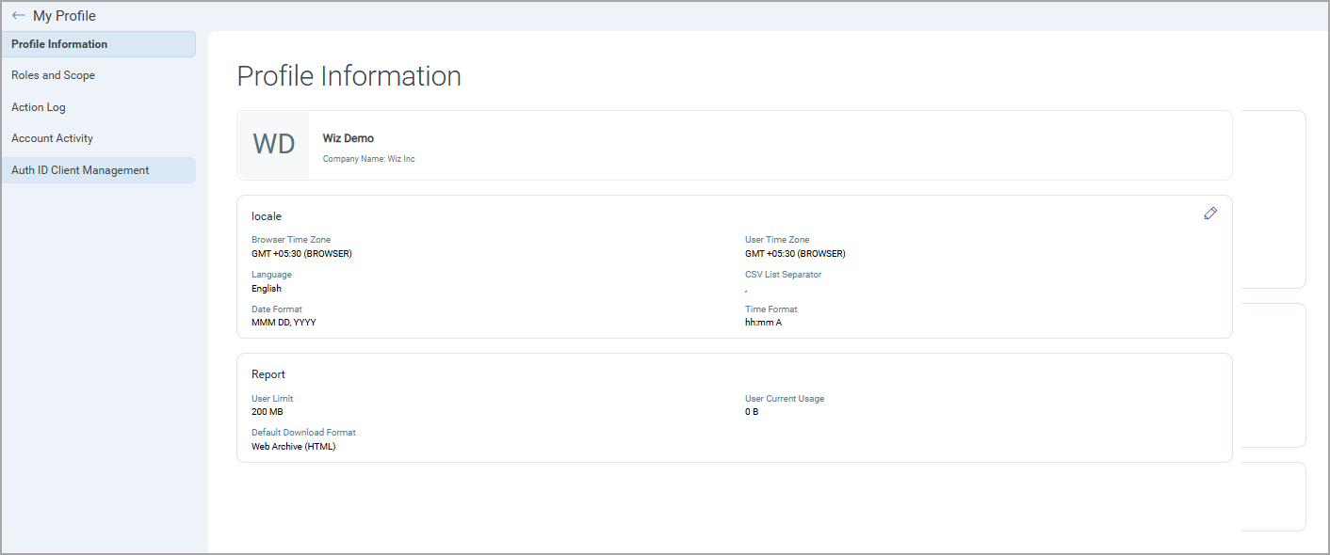
Task: Click the Date Format value MMM DD, YYYY
Action: point(284,323)
